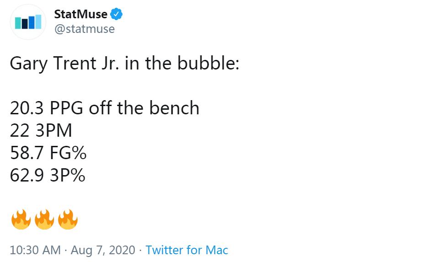Click the last fire emoji
The width and height of the screenshot is (424, 262).
click(x=68, y=220)
